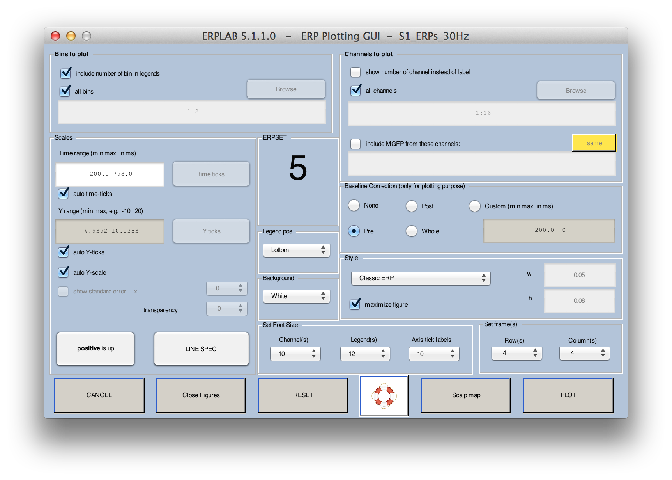Image resolution: width=672 pixels, height=480 pixels.
Task: Click the yellow minimize window button
Action: pyautogui.click(x=71, y=36)
